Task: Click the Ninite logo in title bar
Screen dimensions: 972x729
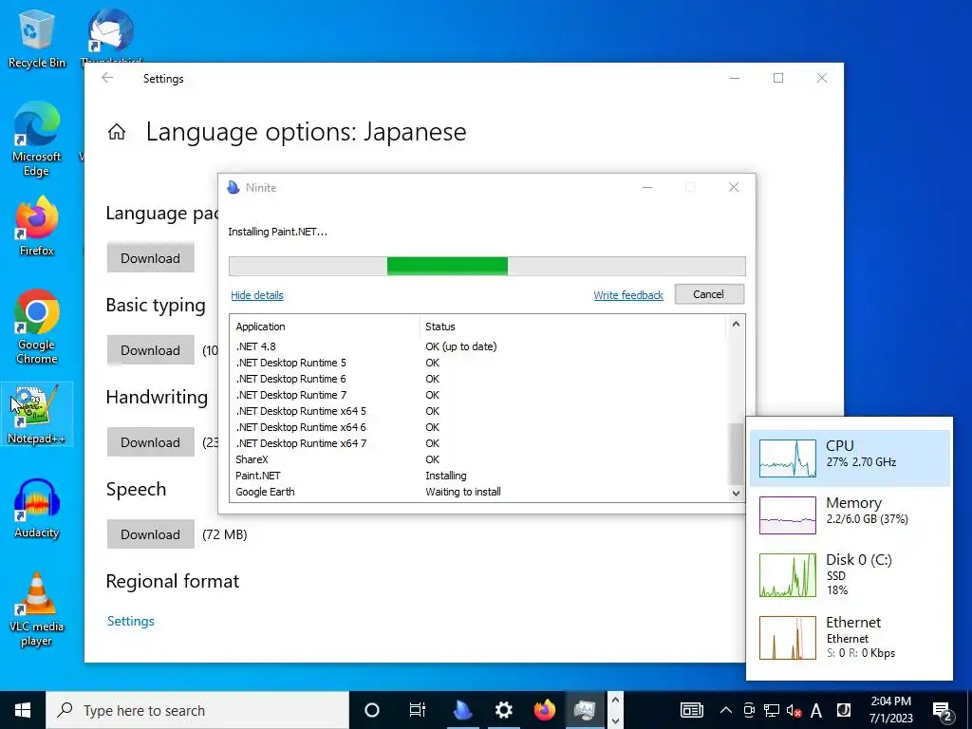Action: tap(234, 187)
